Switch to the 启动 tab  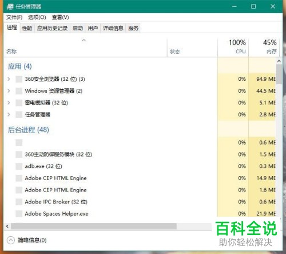click(x=78, y=28)
